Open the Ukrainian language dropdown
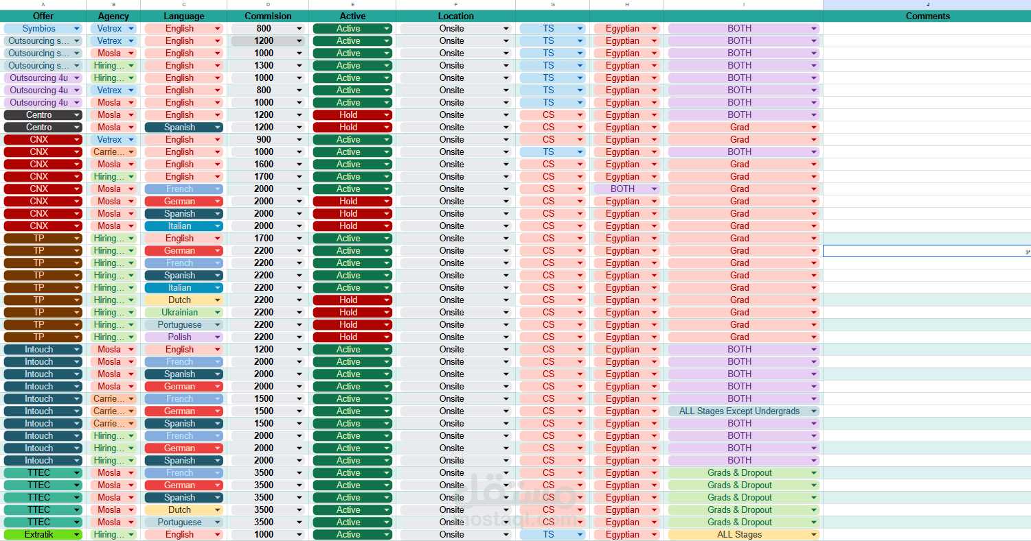Screen dimensions: 1031x541 point(183,313)
